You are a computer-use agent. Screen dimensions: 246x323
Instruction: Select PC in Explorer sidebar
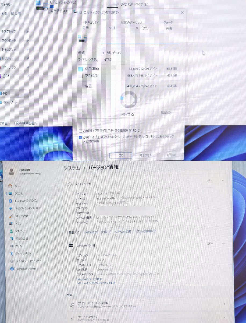(x=4, y=93)
